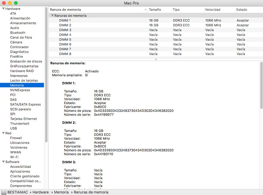Open Wi-Fi under the Red section
Screen dimensions: 263x195
[x=14, y=157]
